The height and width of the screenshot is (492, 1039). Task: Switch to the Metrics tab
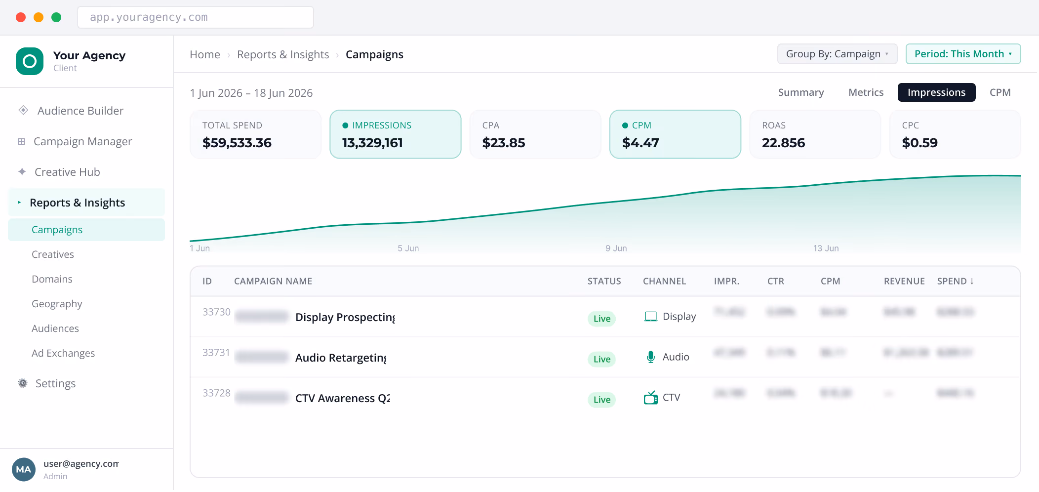pos(866,92)
